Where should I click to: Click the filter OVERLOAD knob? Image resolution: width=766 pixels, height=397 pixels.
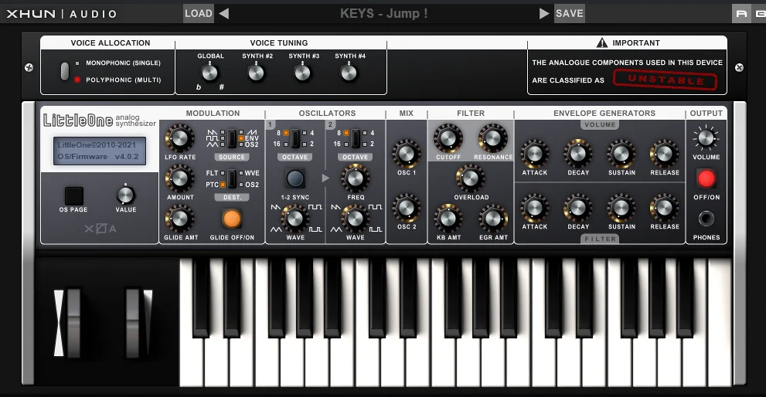(470, 178)
